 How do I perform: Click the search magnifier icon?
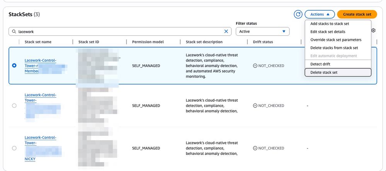click(x=14, y=32)
